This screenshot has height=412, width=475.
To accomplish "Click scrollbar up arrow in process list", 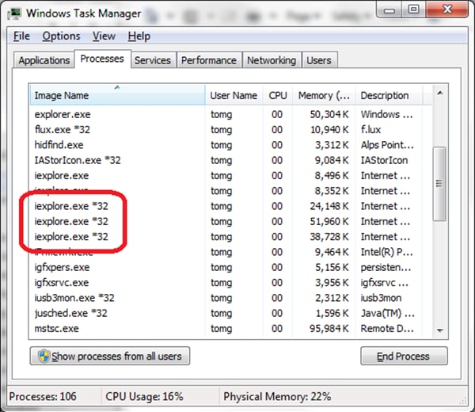I will point(440,93).
